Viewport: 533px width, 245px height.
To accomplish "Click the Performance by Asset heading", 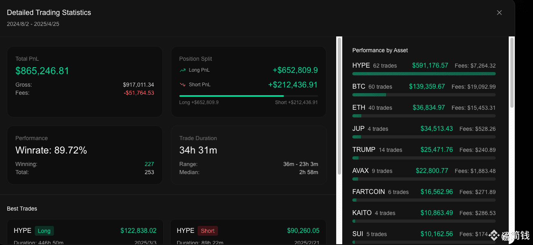I will coord(380,50).
